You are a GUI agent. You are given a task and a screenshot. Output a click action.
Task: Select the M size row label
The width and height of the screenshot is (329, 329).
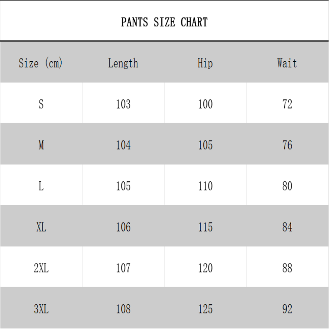41,145
